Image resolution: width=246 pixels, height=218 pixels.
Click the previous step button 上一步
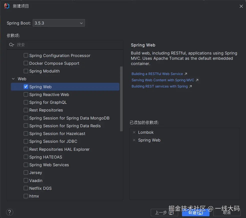tap(164, 212)
